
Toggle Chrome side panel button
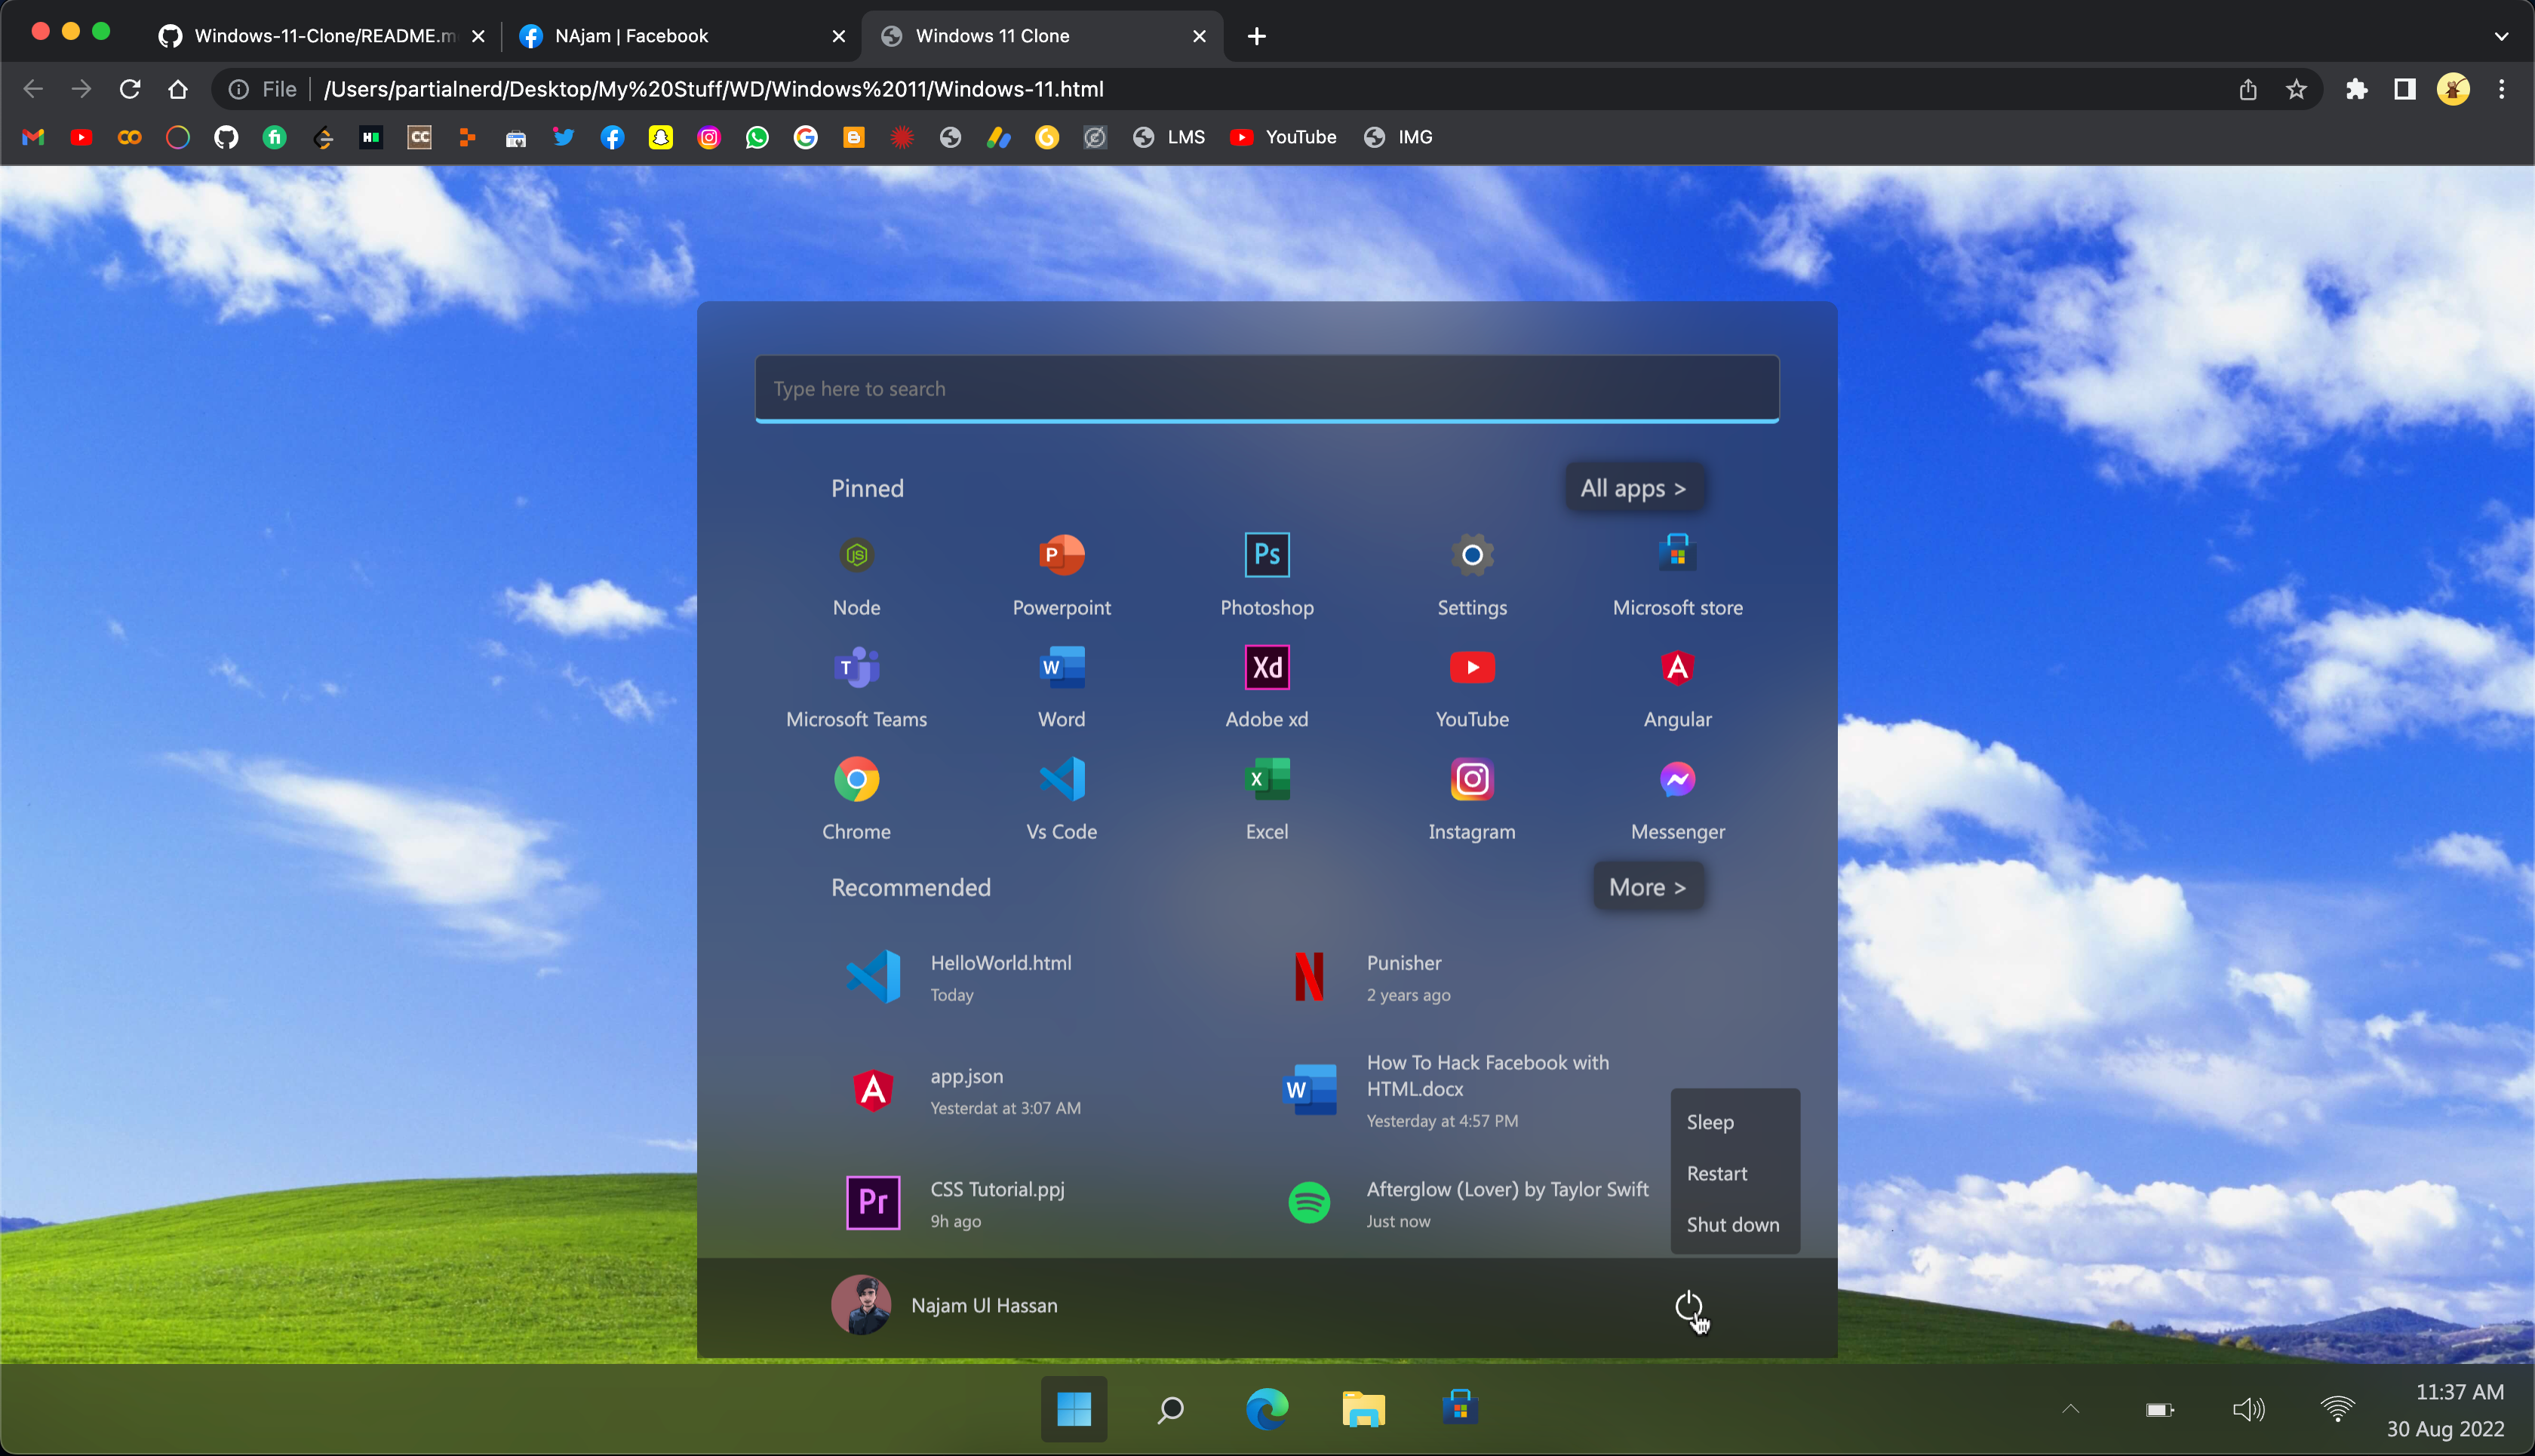click(x=2405, y=89)
